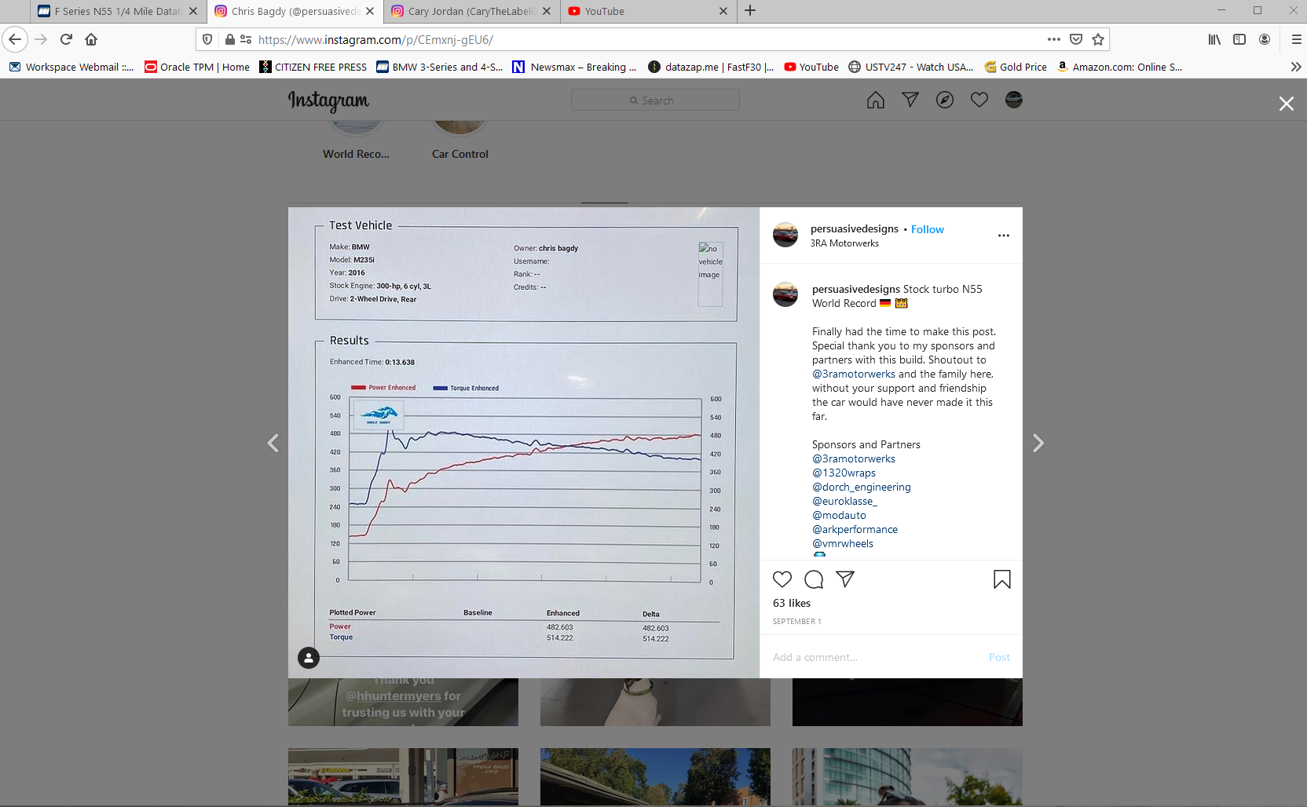The height and width of the screenshot is (807, 1307).
Task: View the 63 likes list
Action: tap(792, 603)
